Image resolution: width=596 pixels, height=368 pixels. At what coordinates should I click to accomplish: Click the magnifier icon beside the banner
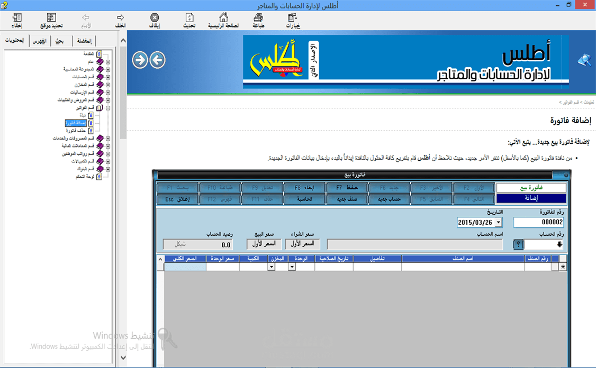tap(584, 60)
